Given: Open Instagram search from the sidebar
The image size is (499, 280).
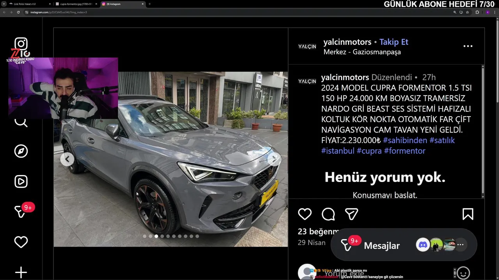Looking at the screenshot, I should click(x=21, y=122).
